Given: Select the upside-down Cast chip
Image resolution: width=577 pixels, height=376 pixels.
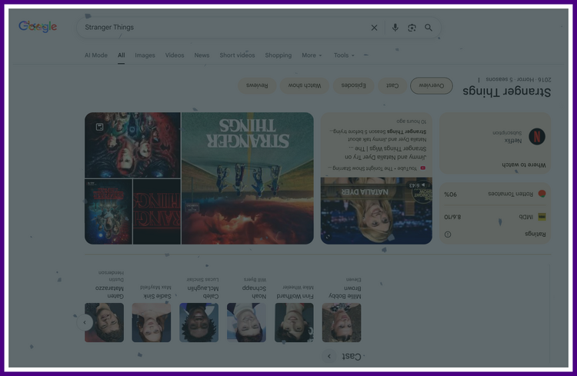Looking at the screenshot, I should point(392,85).
